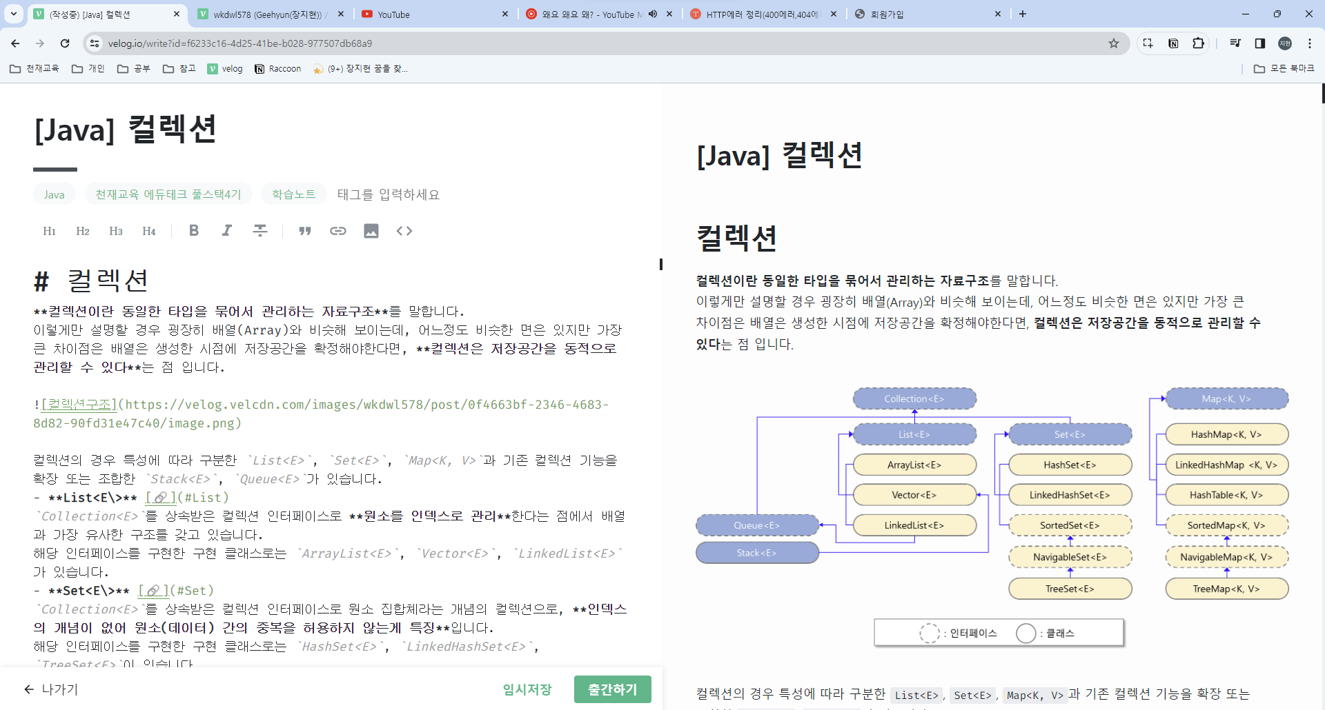Viewport: 1325px width, 710px height.
Task: Mute audio on the playing YouTube tab
Action: [653, 14]
